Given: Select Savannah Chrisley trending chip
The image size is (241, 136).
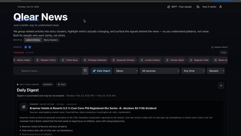Looking at the screenshot, I should click(123, 60).
